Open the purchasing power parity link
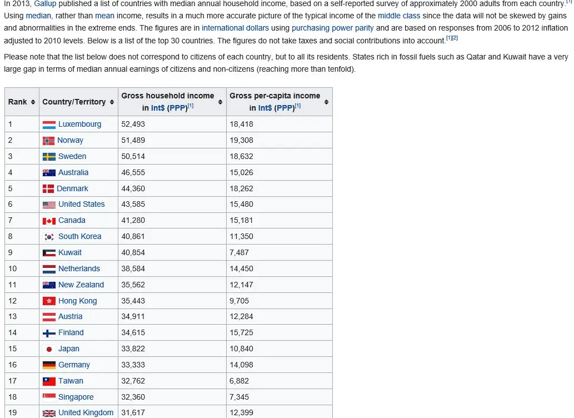The image size is (574, 418). pyautogui.click(x=332, y=28)
